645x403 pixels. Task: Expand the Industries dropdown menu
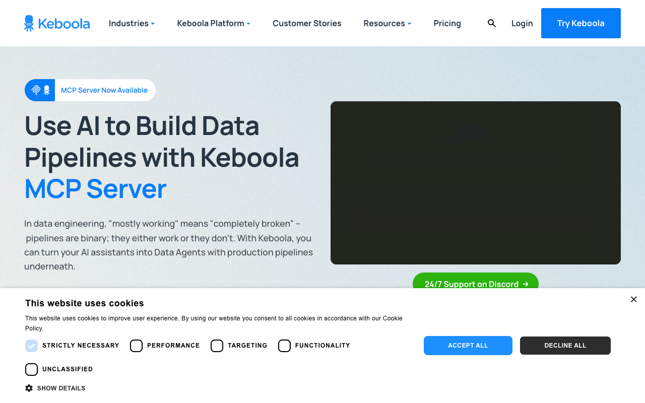[x=132, y=23]
